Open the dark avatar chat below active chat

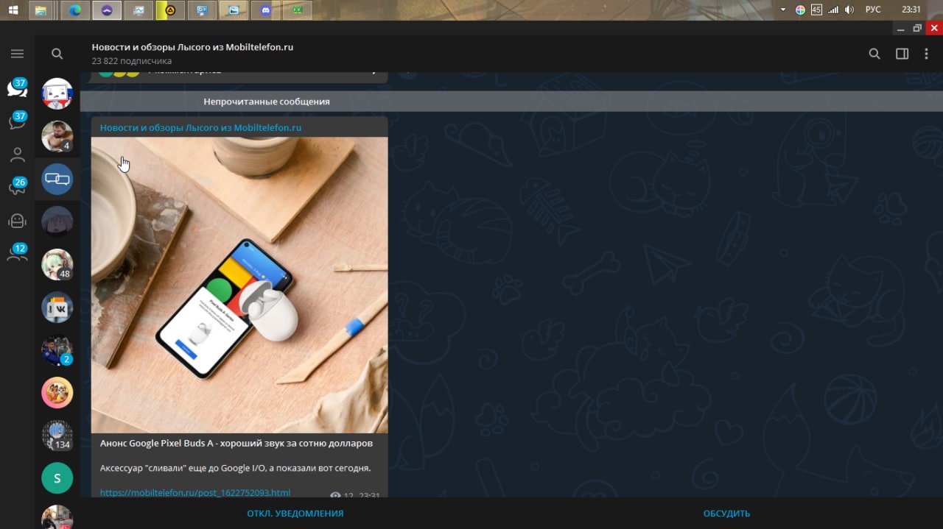pos(57,221)
